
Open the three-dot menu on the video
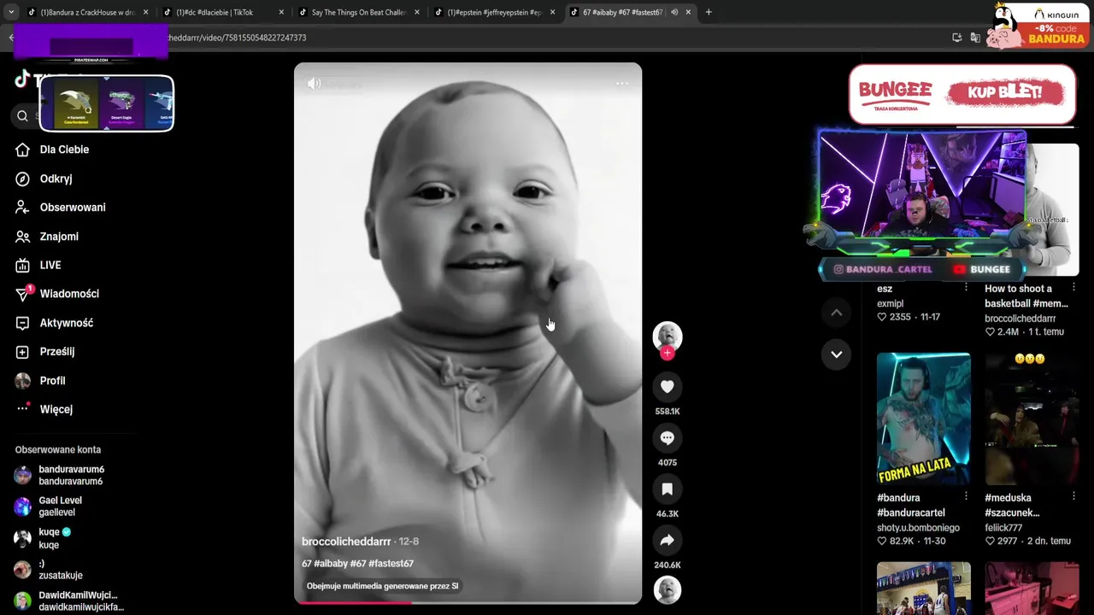(x=622, y=83)
